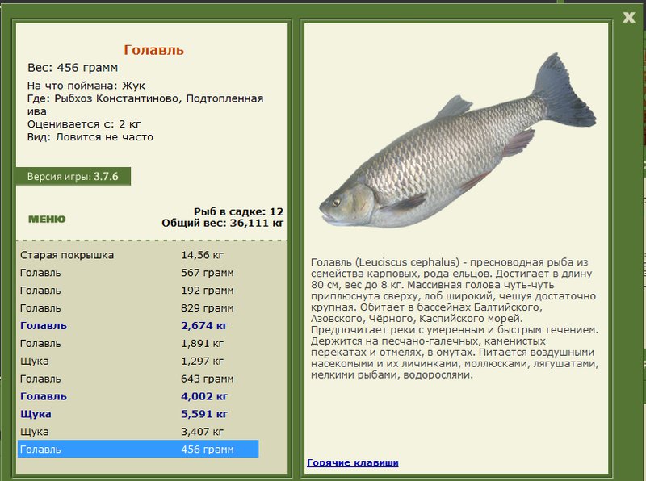Click the Голавль title heading
Screen dimensions: 646x481
pyautogui.click(x=153, y=50)
